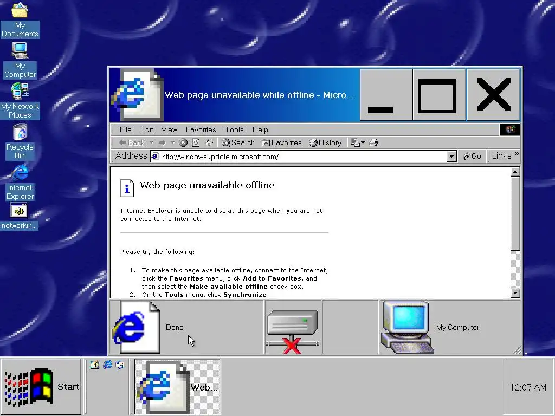
Task: Open the Favorites toolbar pane
Action: point(282,142)
